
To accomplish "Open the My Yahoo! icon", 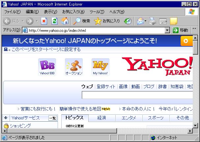I will pos(100,67).
